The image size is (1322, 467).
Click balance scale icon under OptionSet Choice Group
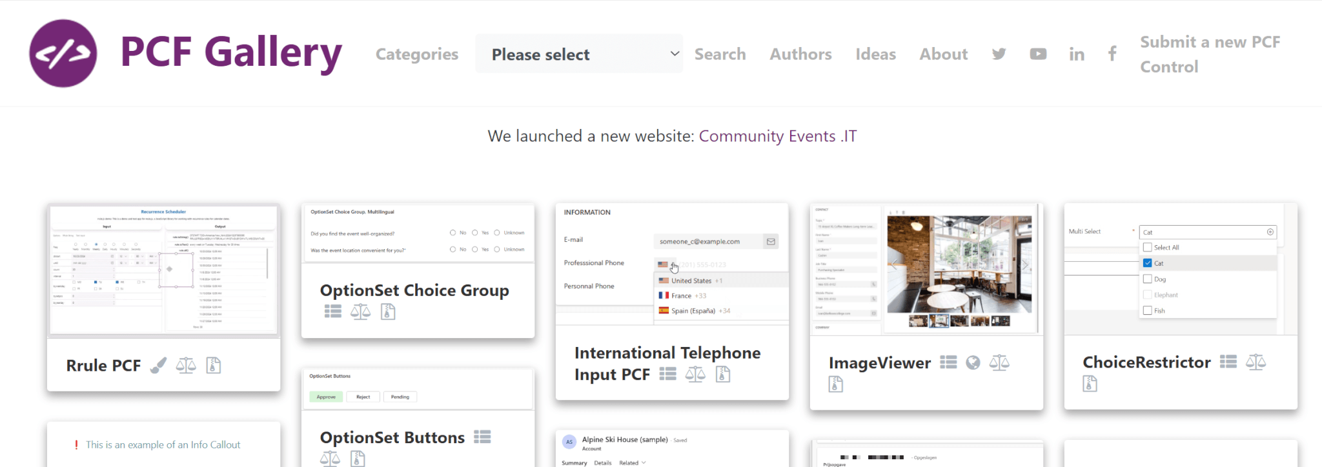click(x=360, y=312)
